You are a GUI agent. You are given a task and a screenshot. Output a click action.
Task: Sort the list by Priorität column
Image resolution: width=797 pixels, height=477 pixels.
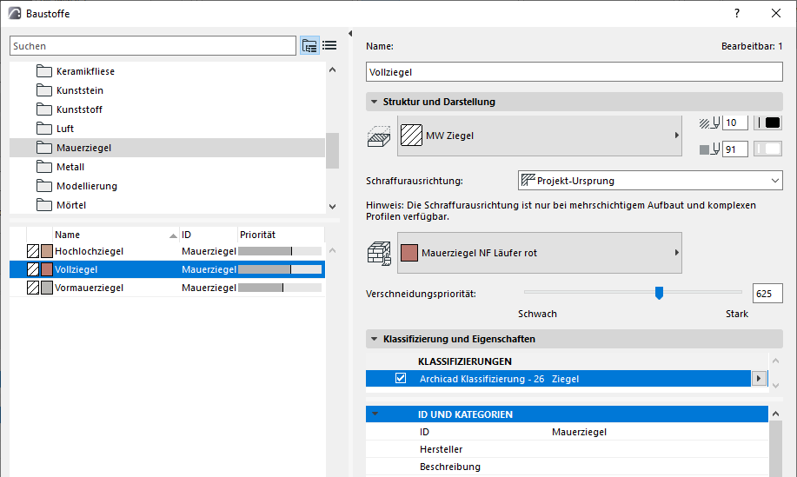280,235
